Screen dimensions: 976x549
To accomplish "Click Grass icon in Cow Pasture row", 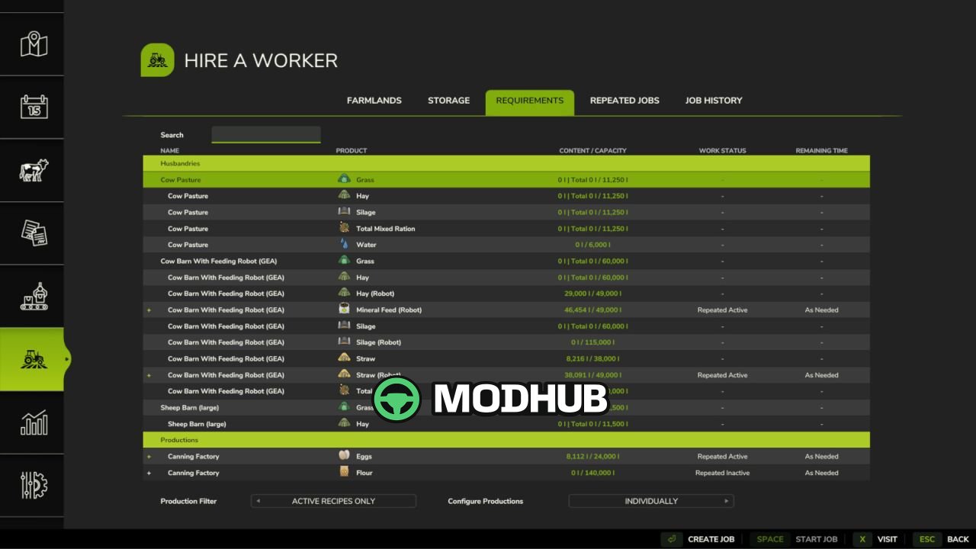I will [x=344, y=179].
